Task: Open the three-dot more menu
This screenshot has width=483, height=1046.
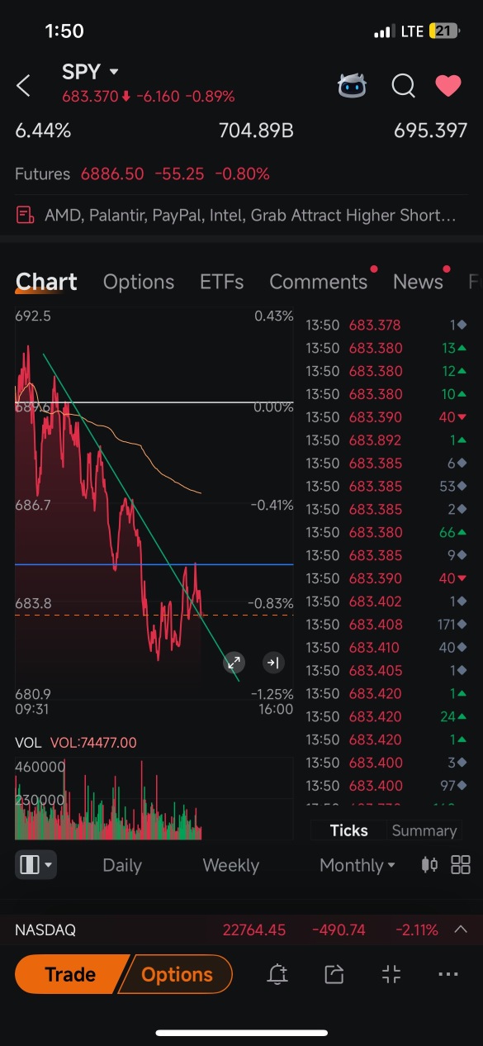Action: [x=448, y=975]
